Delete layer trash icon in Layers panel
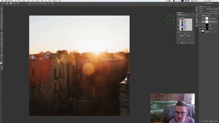The width and height of the screenshot is (219, 123). 216,121
